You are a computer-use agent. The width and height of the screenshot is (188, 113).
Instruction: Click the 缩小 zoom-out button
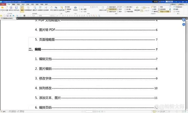(119, 12)
